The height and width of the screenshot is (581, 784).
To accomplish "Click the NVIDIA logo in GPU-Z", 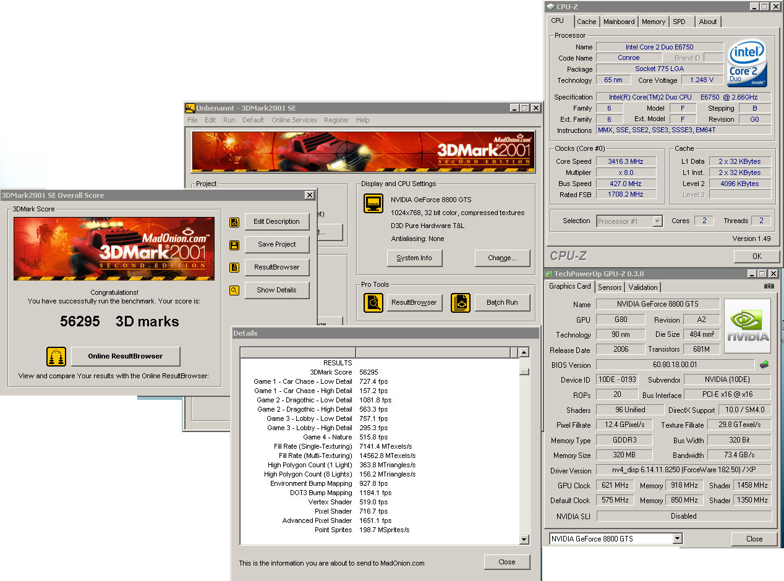I will [748, 326].
